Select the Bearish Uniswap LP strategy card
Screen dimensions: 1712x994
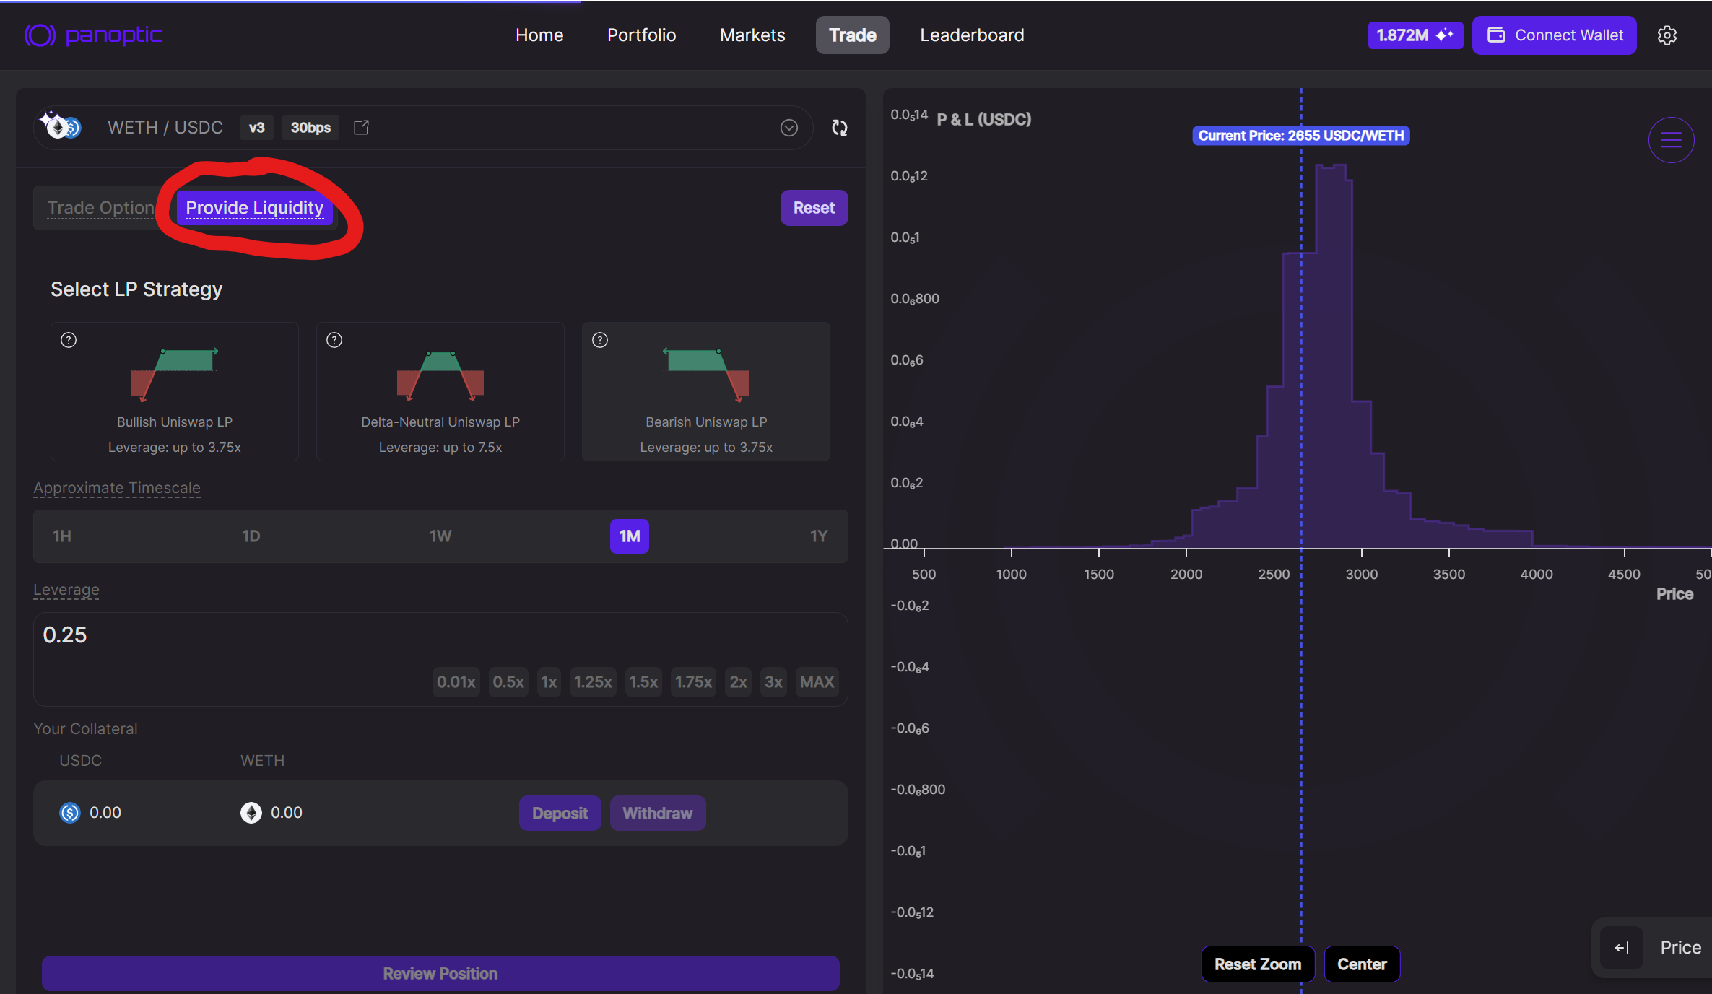[x=705, y=391]
